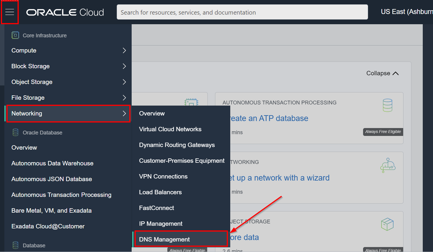Collapse the quick actions panel

point(382,73)
